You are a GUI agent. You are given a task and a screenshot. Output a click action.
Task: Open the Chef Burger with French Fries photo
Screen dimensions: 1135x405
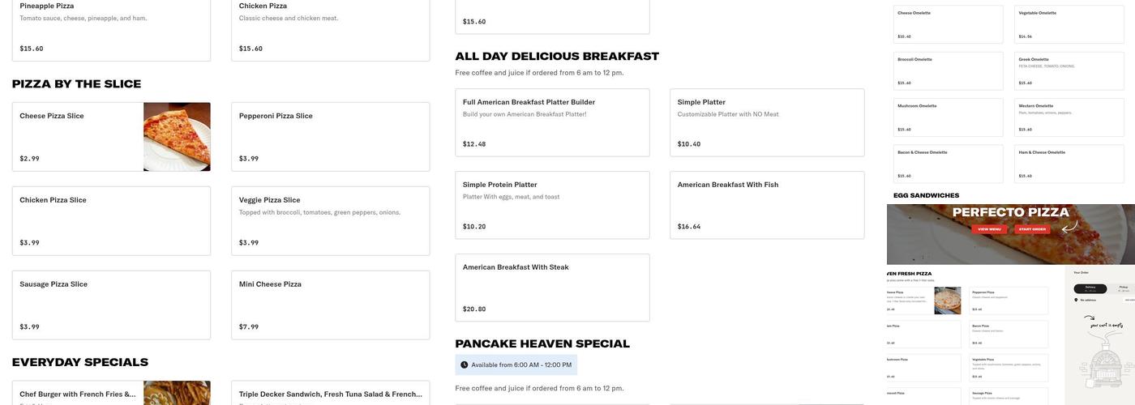coord(177,393)
